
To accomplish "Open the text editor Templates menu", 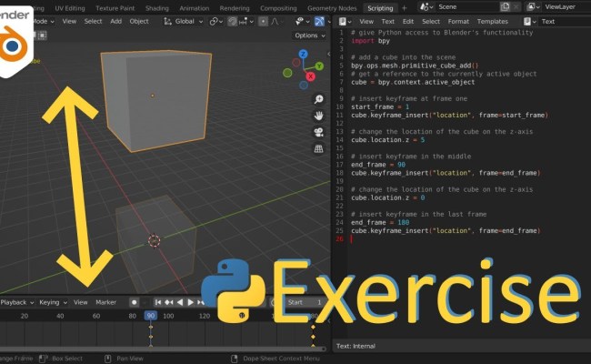I will click(x=493, y=22).
